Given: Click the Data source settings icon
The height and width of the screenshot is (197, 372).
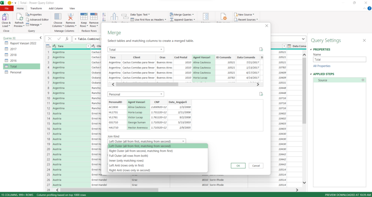Looking at the screenshot, I should tap(223, 17).
